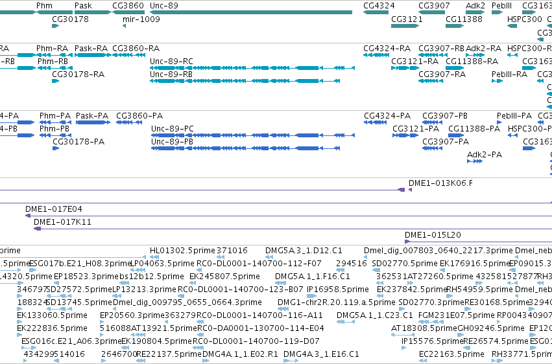Select the CG3907-PA protein label

coord(446,142)
